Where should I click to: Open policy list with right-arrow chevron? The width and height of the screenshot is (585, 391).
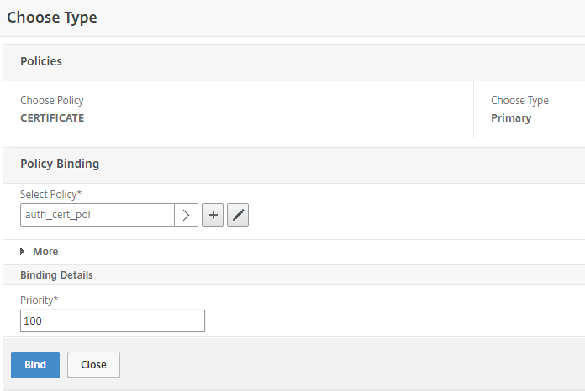coord(186,215)
